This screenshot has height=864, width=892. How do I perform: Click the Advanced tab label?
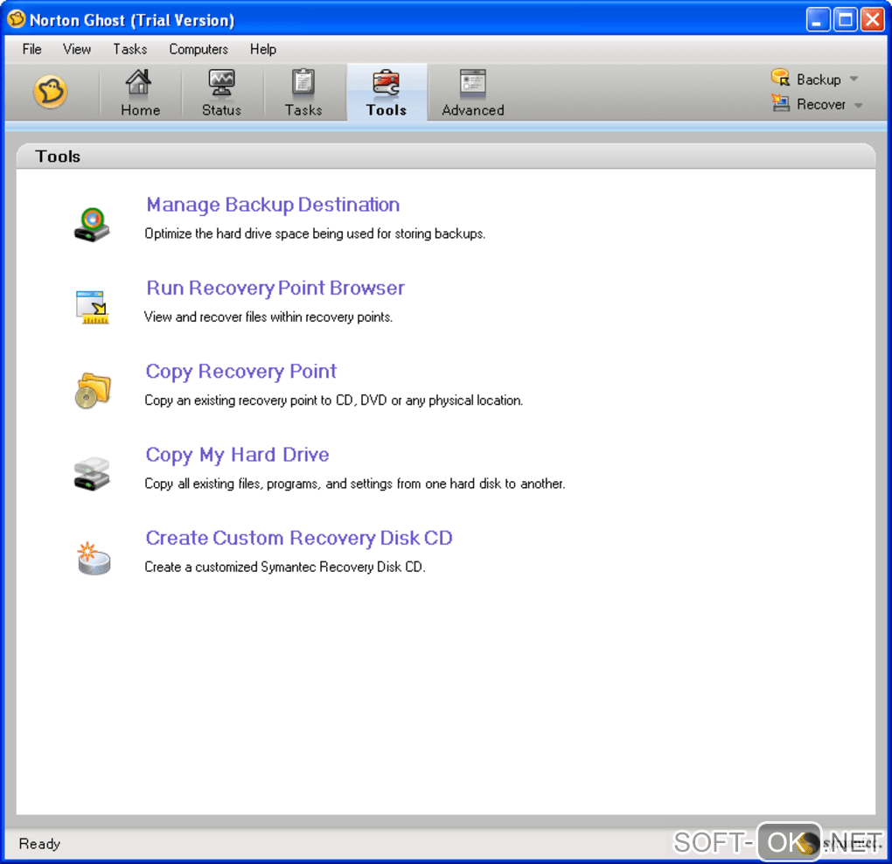pyautogui.click(x=473, y=110)
